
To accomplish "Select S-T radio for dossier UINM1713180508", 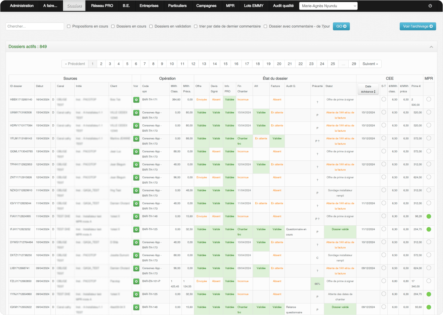I will point(384,112).
